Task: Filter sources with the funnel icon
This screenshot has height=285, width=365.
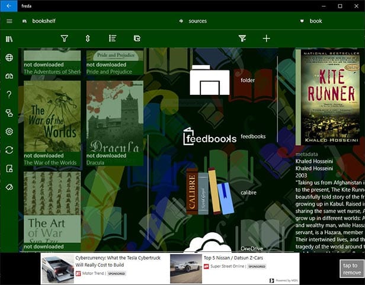Action: point(242,39)
